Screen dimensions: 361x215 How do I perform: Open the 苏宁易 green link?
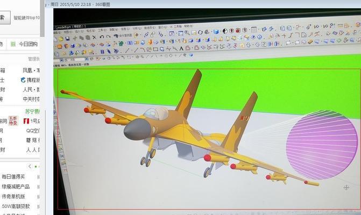[x=32, y=112]
